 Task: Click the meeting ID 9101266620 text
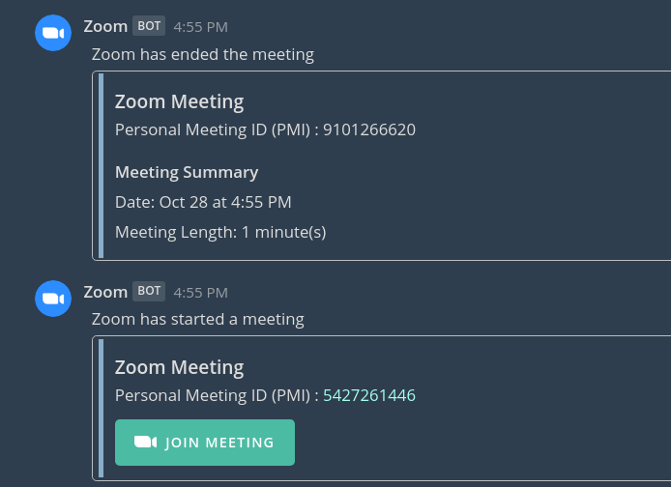pyautogui.click(x=369, y=129)
